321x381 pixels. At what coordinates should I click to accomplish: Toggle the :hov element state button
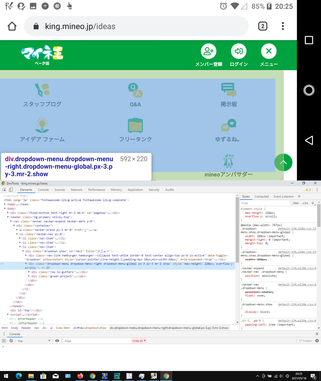coord(295,203)
